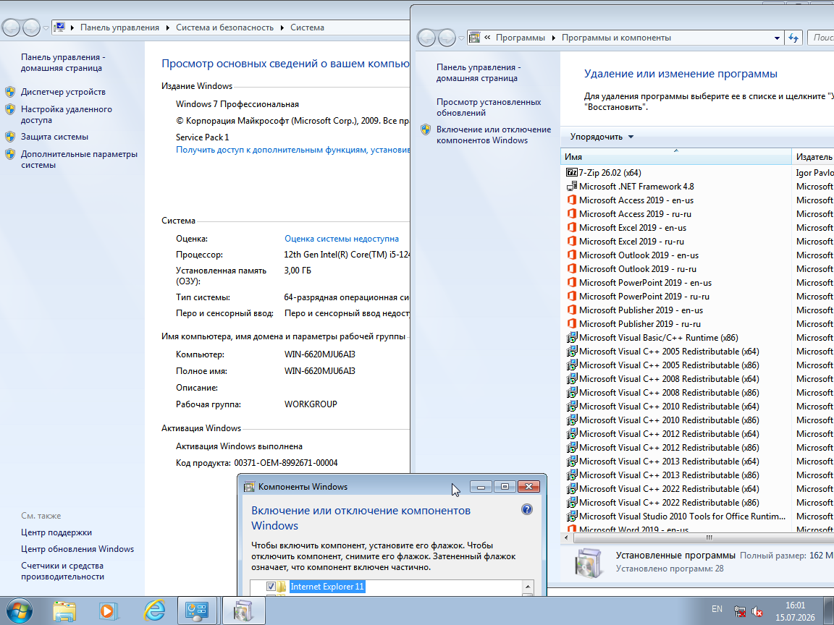Click Оценка системы недоступна link
Screen dimensions: 834x625
coord(342,239)
